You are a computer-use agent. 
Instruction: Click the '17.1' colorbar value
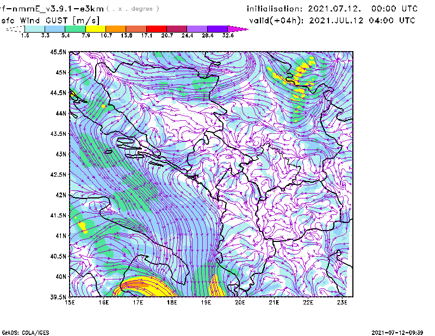pos(147,35)
